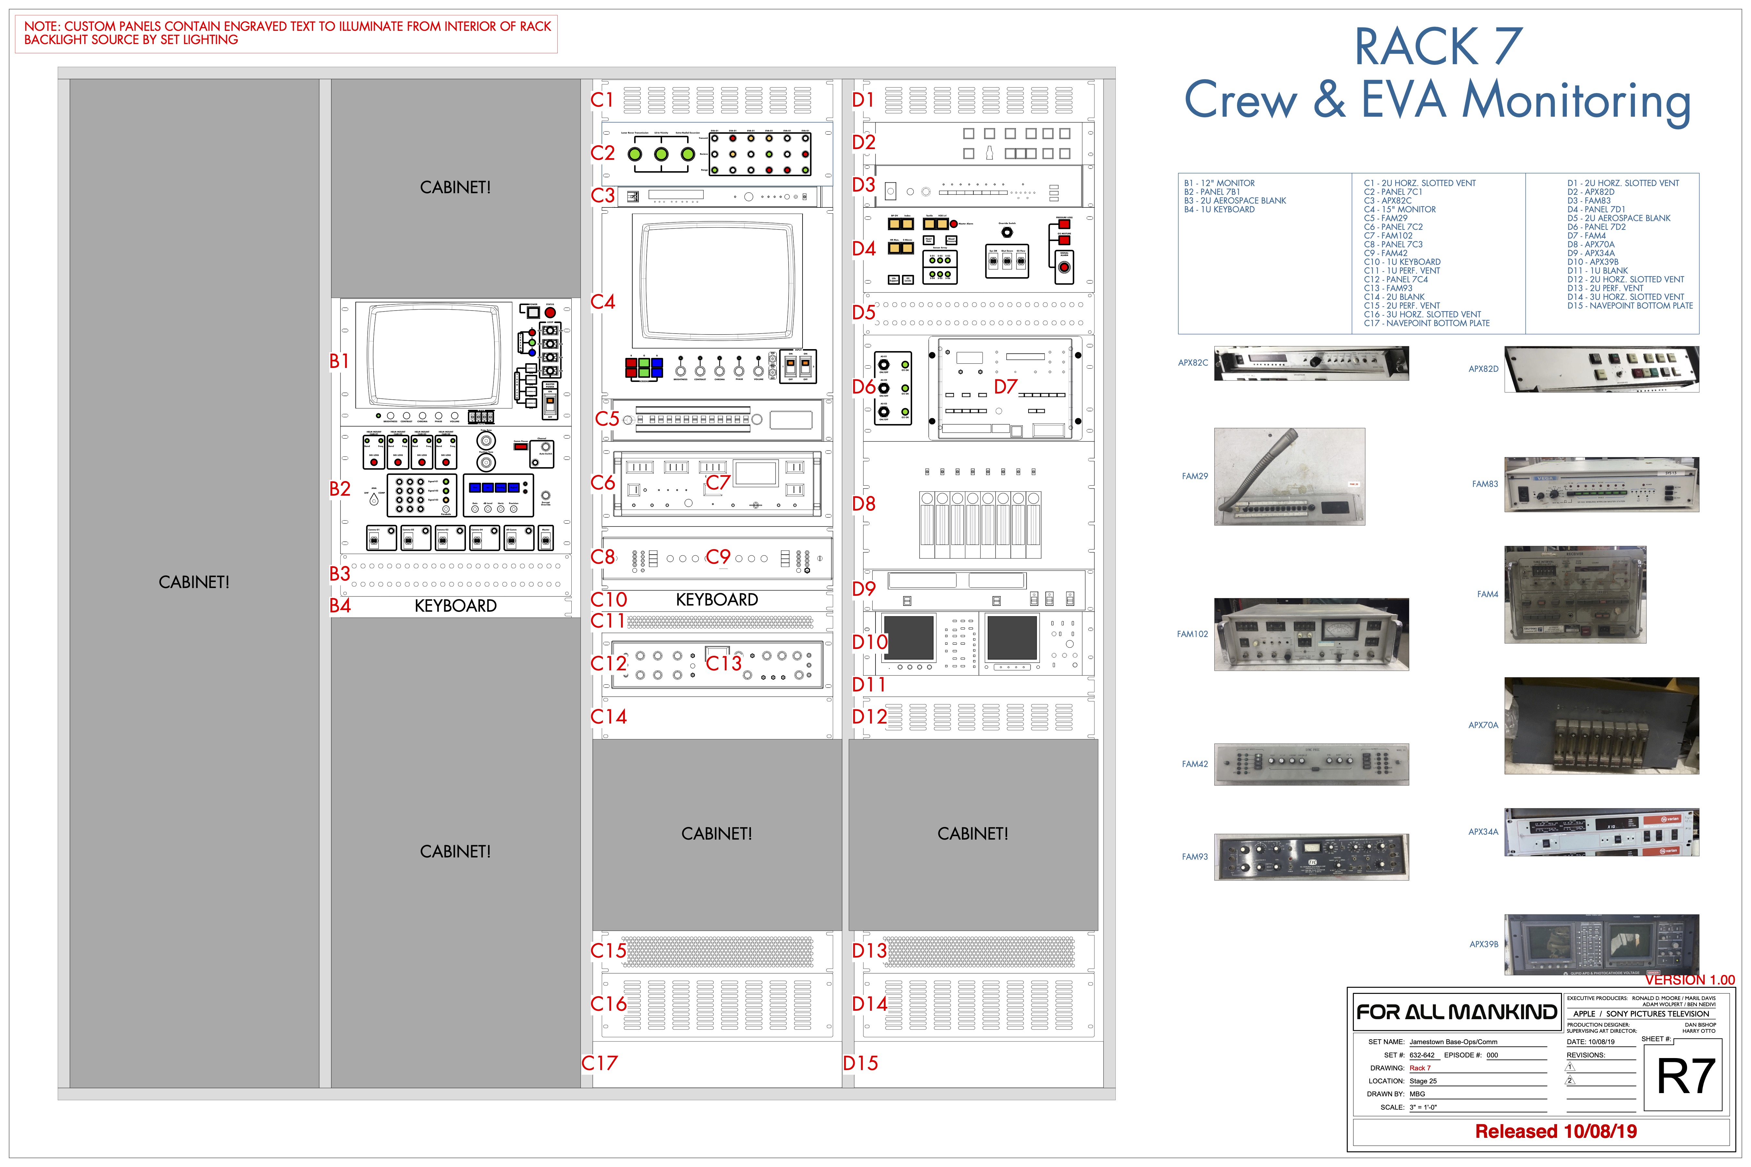Select the Position Tune knob on panel B2
The height and width of the screenshot is (1167, 1751).
coord(486,462)
